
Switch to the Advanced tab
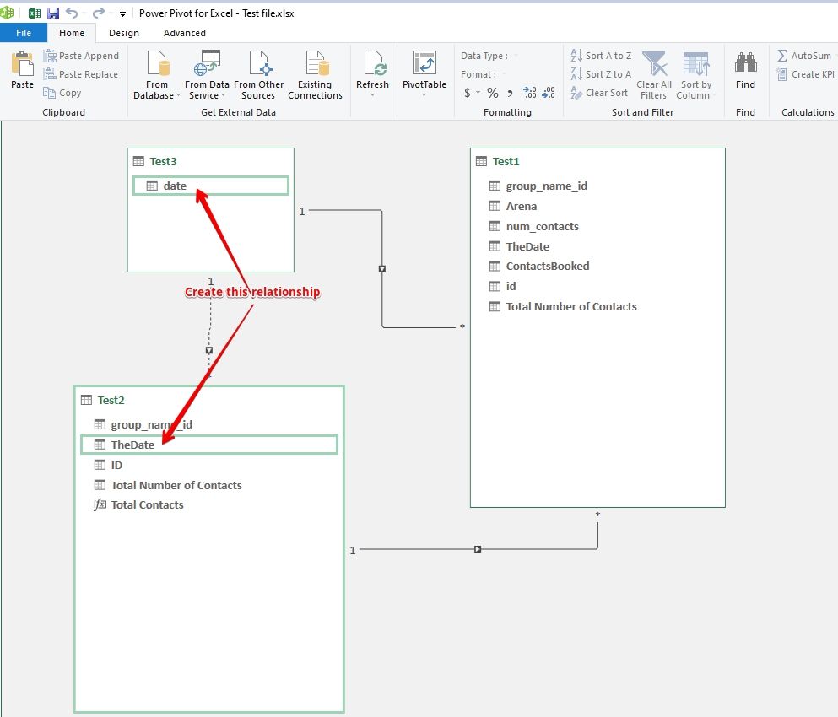click(184, 33)
